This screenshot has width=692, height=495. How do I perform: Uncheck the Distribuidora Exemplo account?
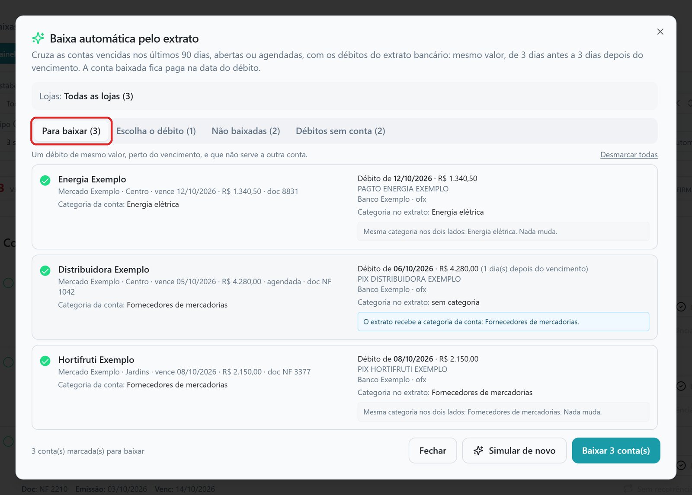45,270
